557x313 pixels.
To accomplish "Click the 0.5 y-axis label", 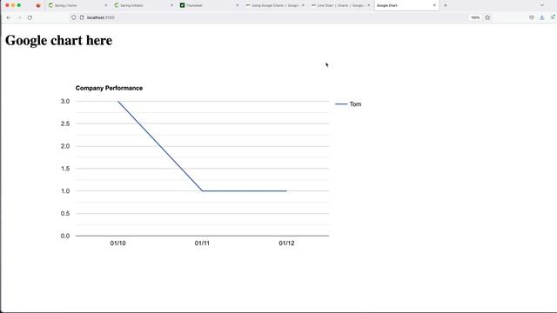I will [x=65, y=213].
